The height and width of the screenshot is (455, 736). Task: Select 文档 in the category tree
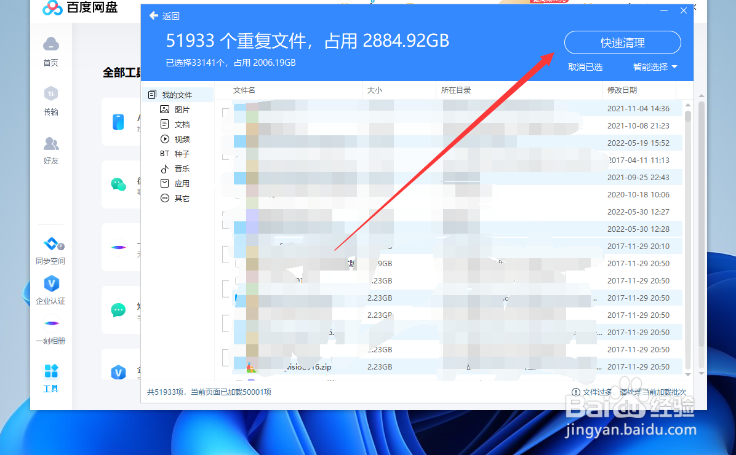coord(182,124)
